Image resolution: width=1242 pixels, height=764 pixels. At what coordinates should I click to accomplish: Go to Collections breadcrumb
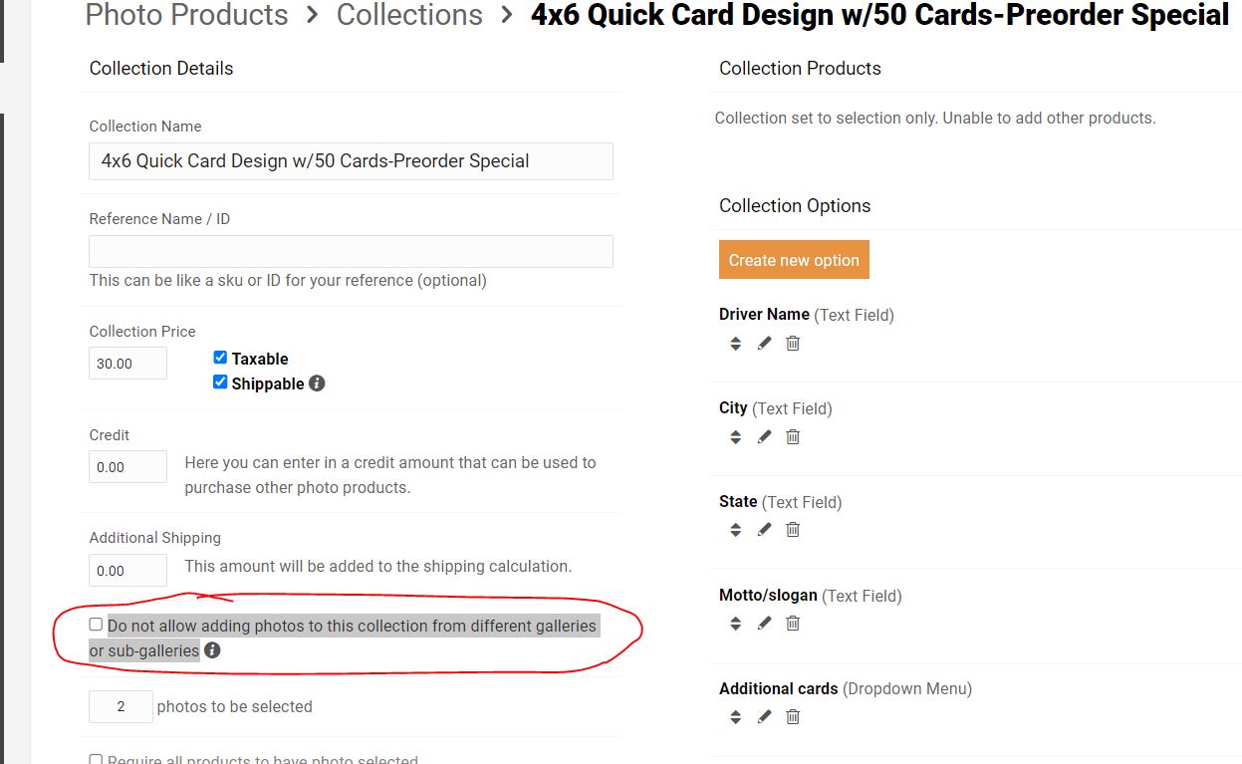409,15
